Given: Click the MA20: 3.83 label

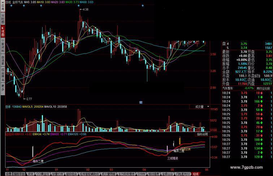Looking at the screenshot, I should (58, 2).
